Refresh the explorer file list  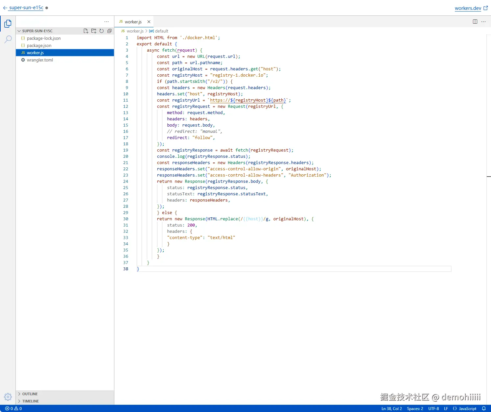click(x=102, y=31)
